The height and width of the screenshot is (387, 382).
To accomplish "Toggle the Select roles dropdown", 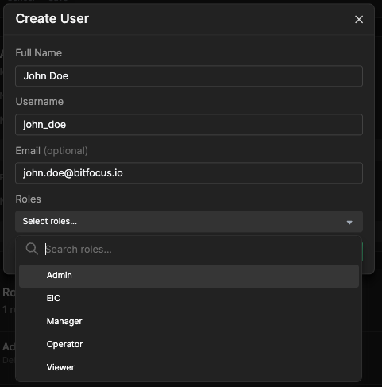I will 189,222.
